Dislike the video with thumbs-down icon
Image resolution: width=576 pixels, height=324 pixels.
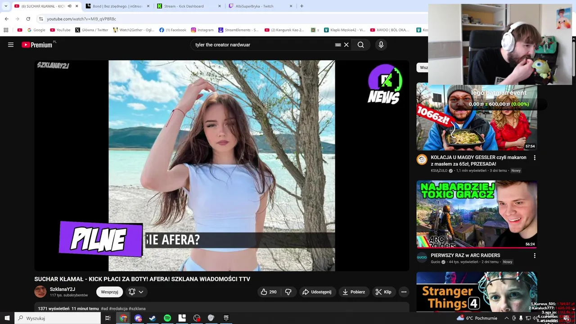[288, 292]
